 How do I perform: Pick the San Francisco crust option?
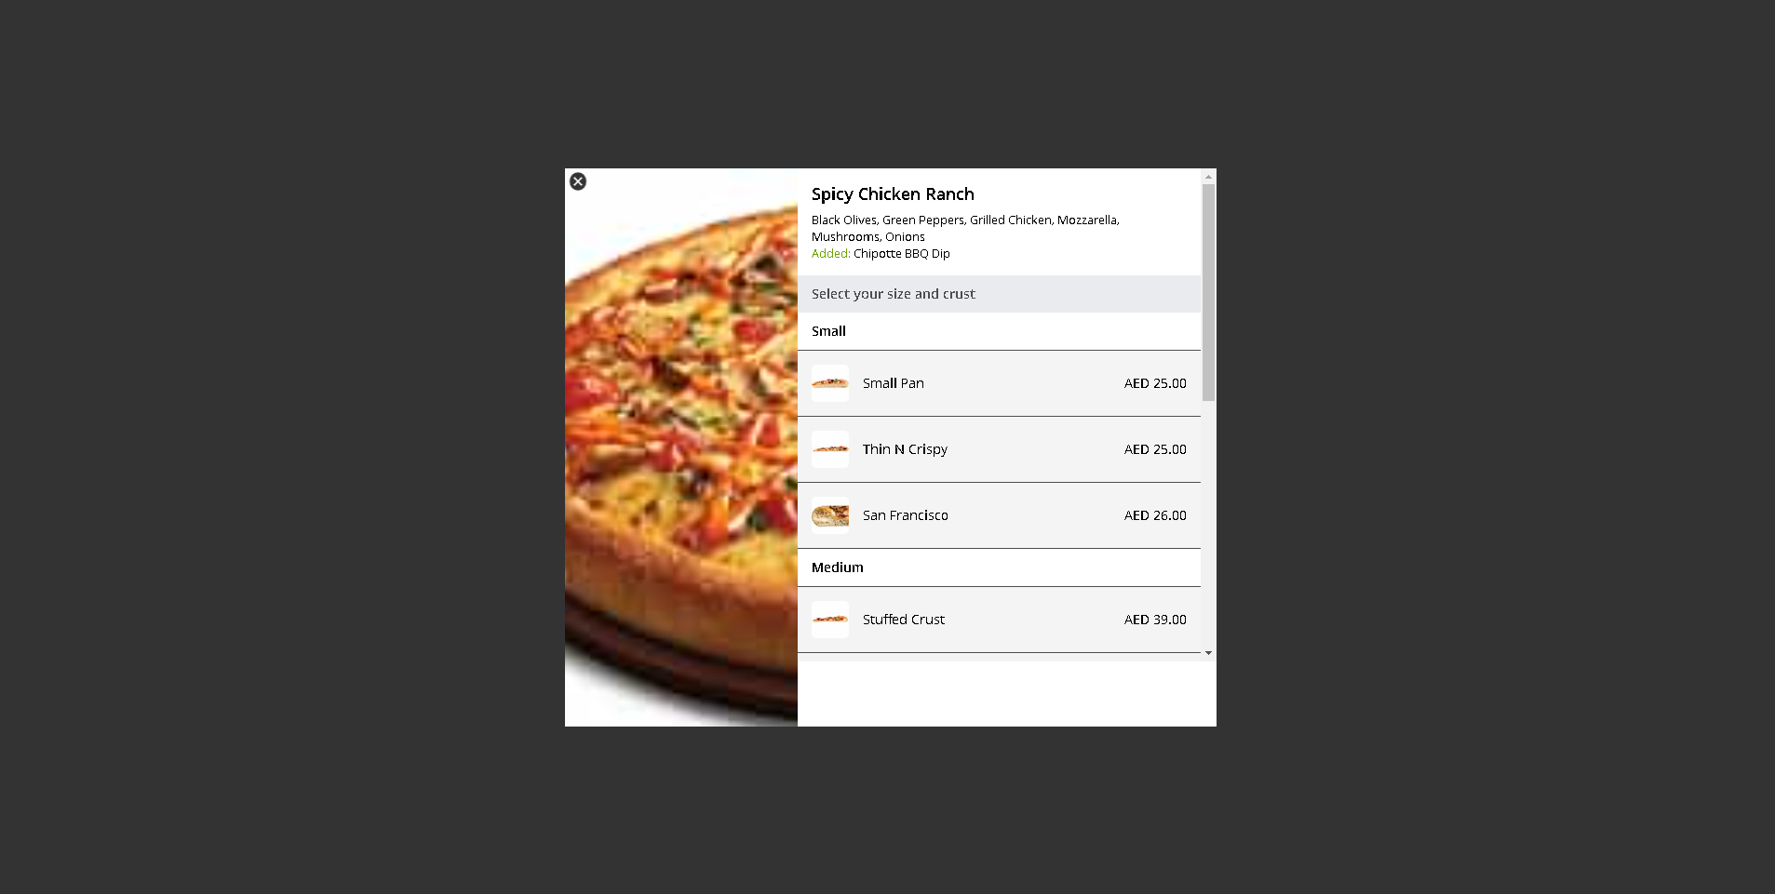pos(999,515)
